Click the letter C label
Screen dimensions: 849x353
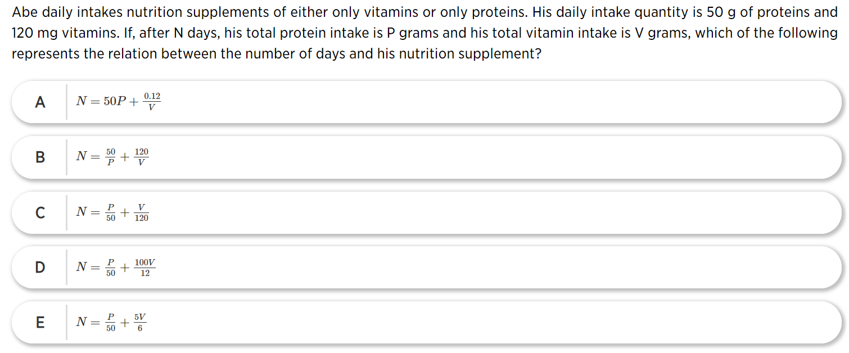tap(40, 212)
